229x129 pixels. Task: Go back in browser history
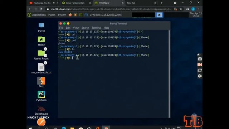coord(30,9)
